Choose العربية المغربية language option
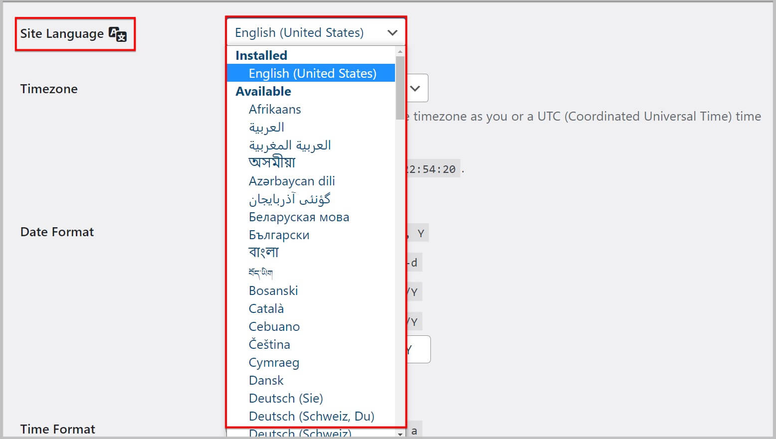 pos(289,145)
